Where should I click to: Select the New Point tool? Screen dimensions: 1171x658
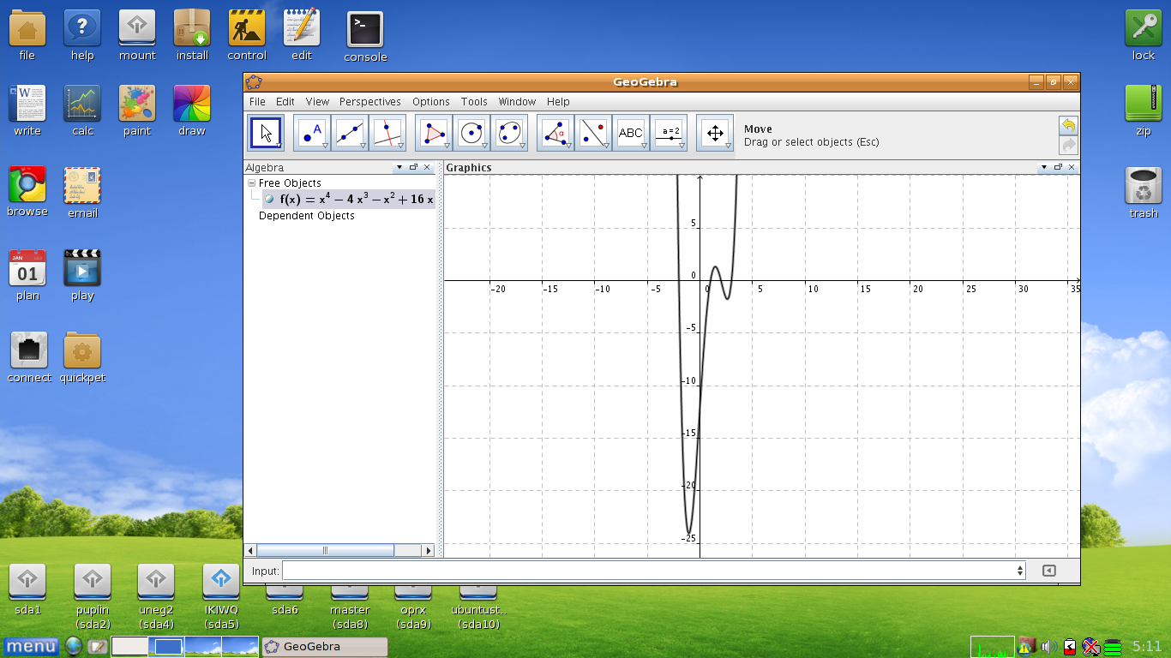pos(309,130)
